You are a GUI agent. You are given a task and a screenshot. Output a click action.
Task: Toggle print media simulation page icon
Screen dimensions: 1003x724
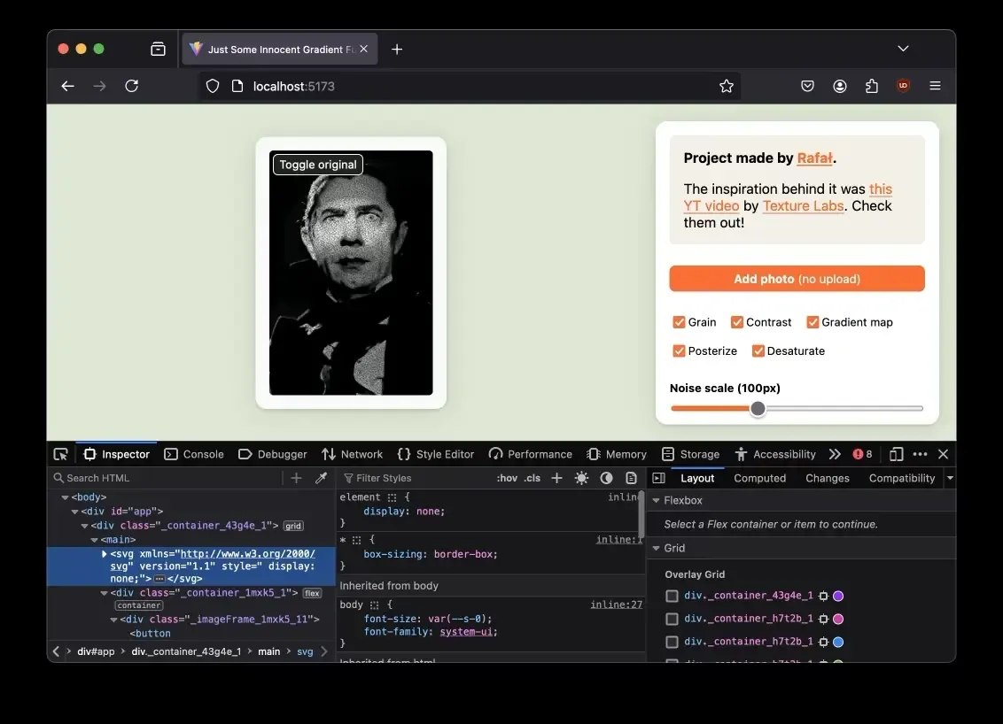pyautogui.click(x=632, y=478)
